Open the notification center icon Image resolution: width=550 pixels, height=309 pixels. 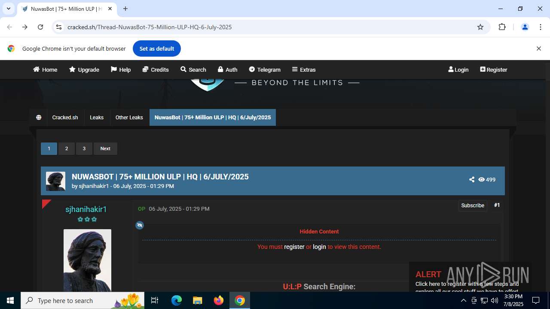tap(536, 300)
